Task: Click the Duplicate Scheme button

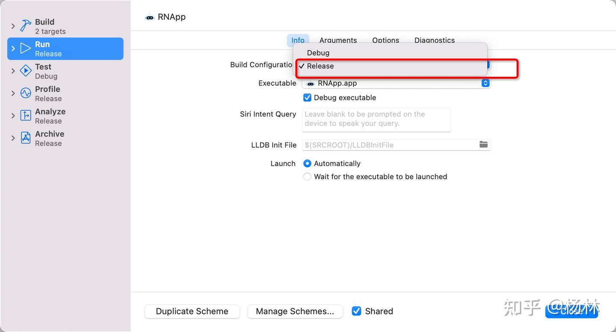Action: coord(192,312)
